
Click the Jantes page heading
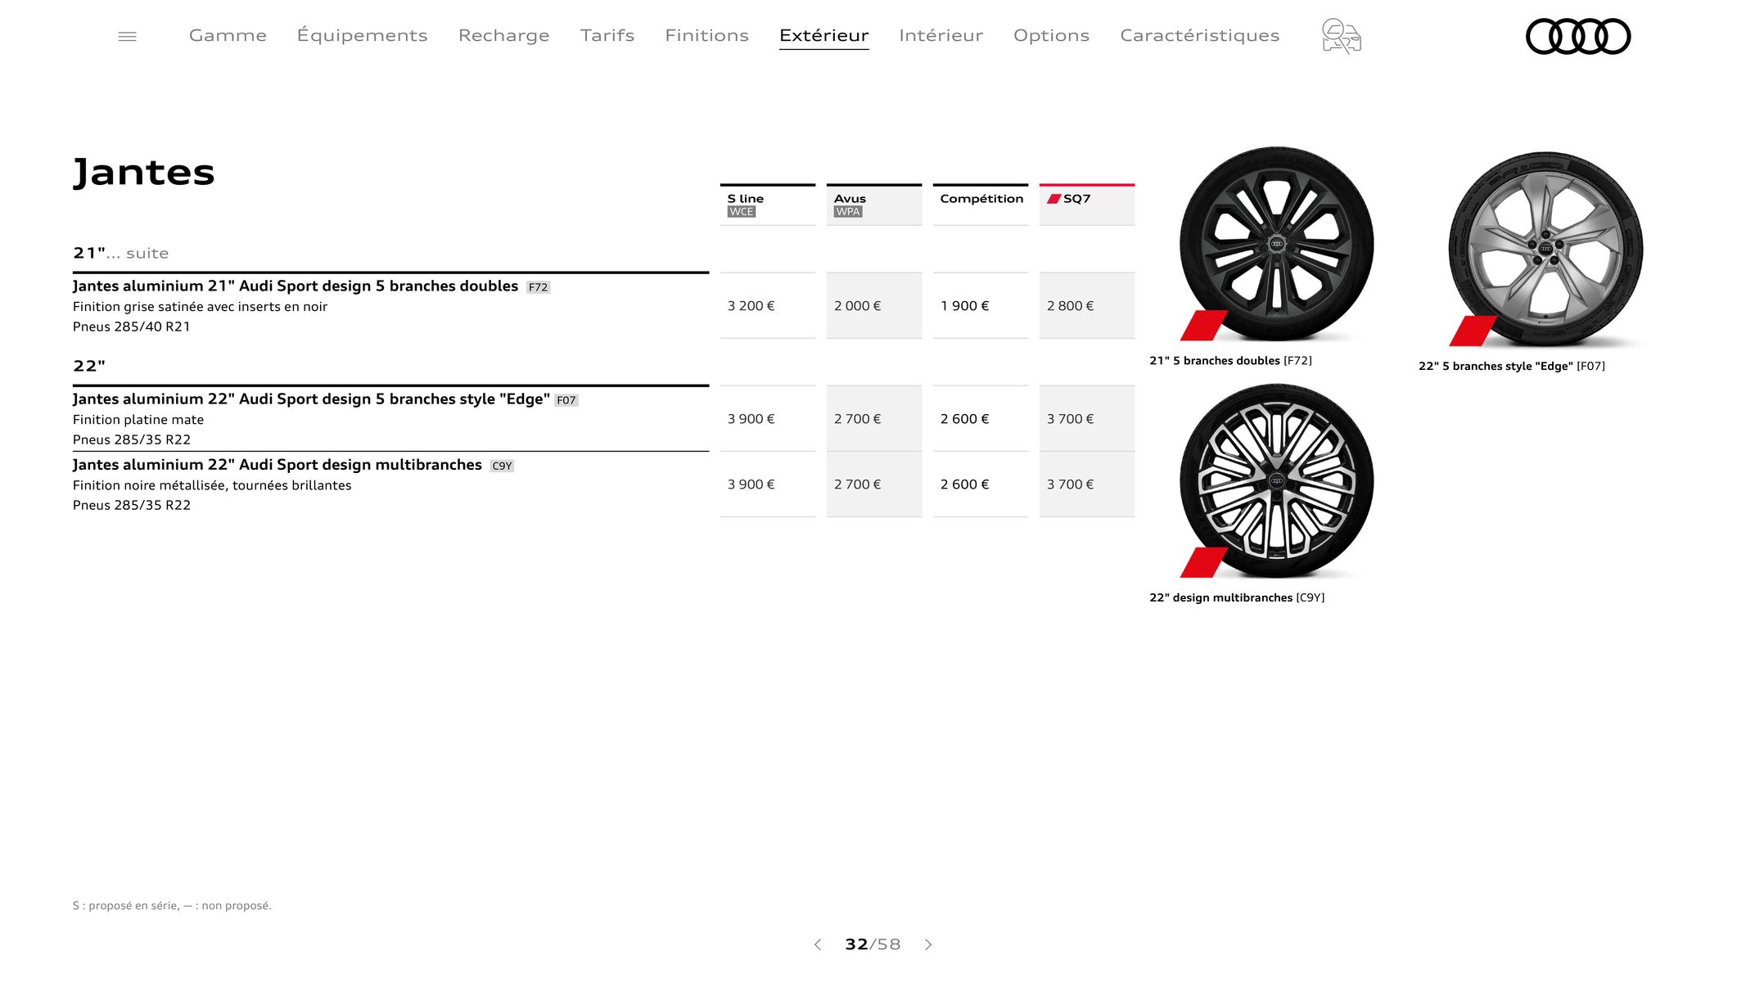click(x=144, y=173)
